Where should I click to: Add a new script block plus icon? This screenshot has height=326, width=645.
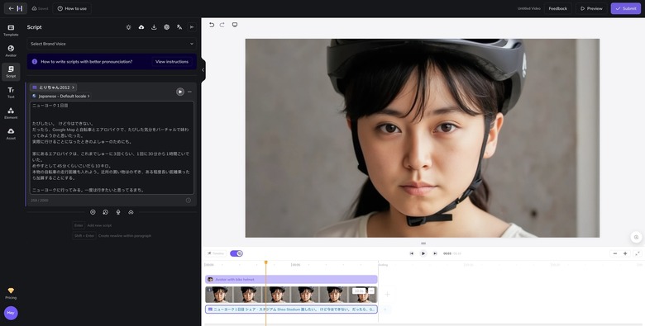93,212
